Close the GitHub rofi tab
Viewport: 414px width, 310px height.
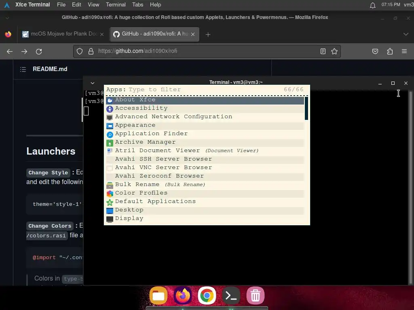click(193, 34)
